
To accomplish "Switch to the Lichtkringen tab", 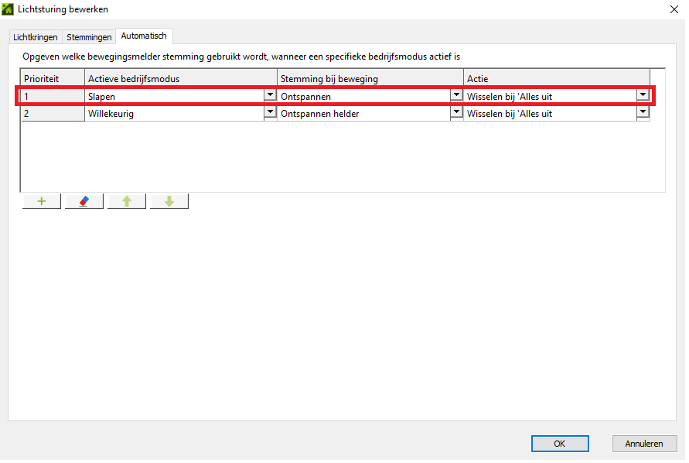I will 36,37.
